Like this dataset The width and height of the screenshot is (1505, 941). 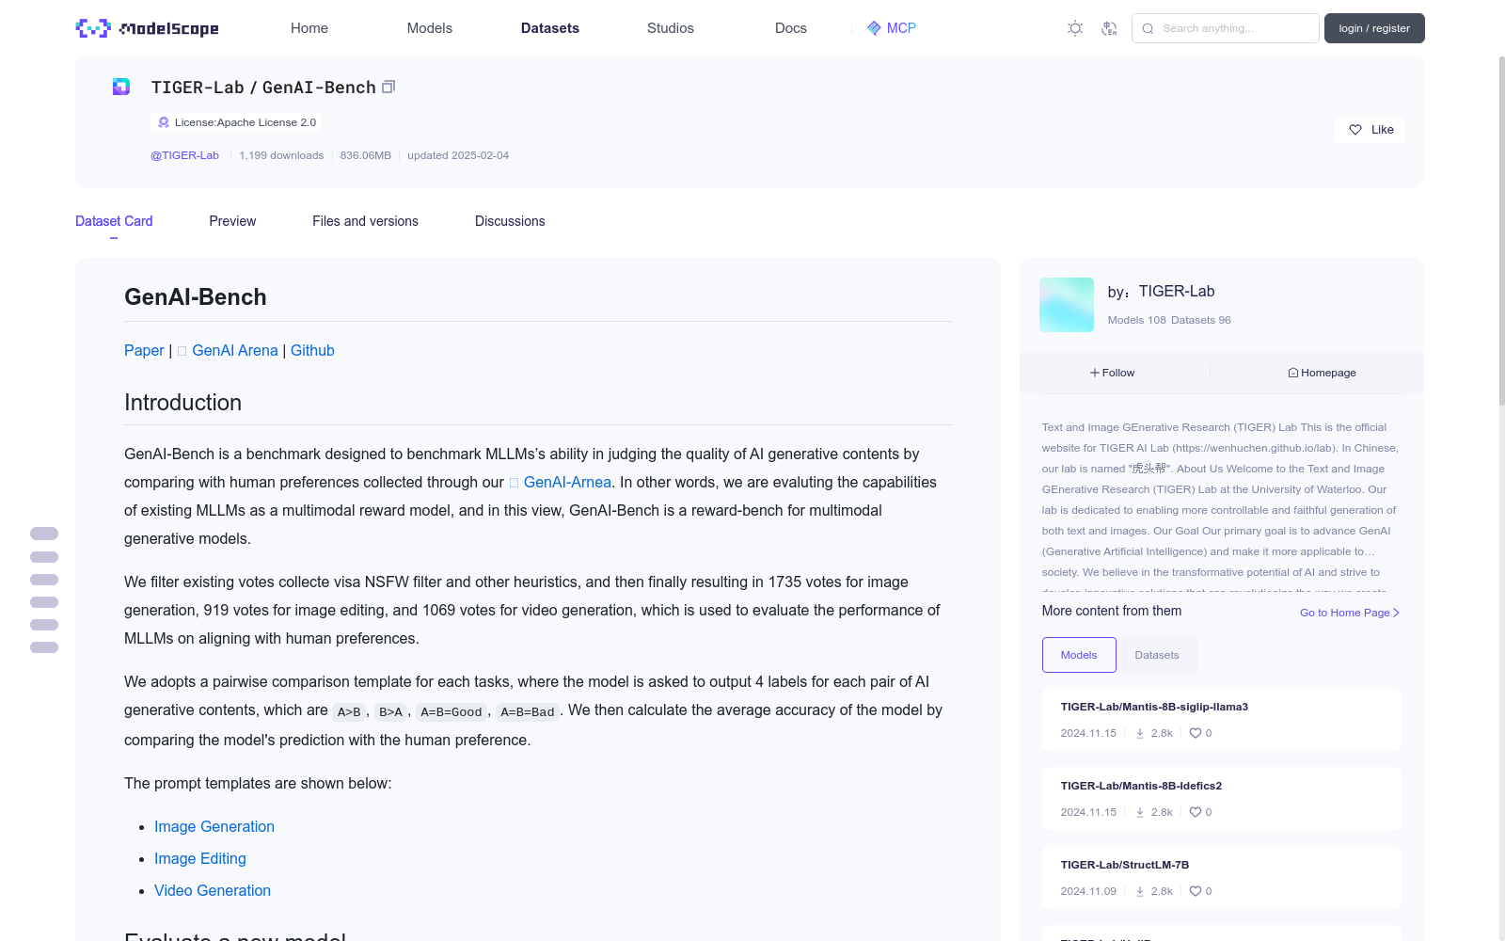[x=1370, y=130]
